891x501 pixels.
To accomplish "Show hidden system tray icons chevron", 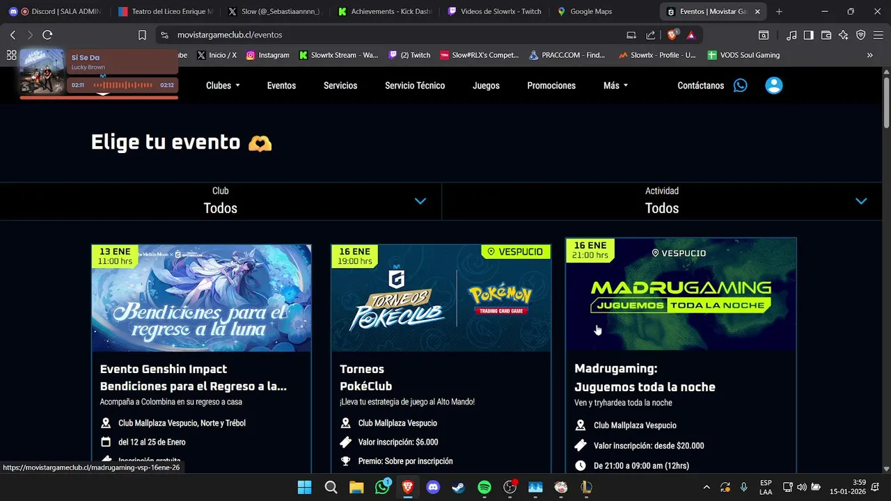I will click(707, 487).
